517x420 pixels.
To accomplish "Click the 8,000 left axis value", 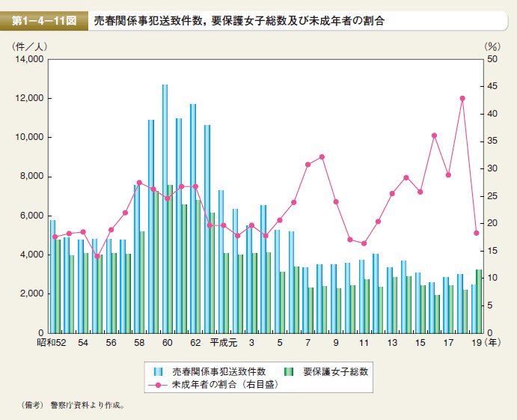I will [31, 177].
